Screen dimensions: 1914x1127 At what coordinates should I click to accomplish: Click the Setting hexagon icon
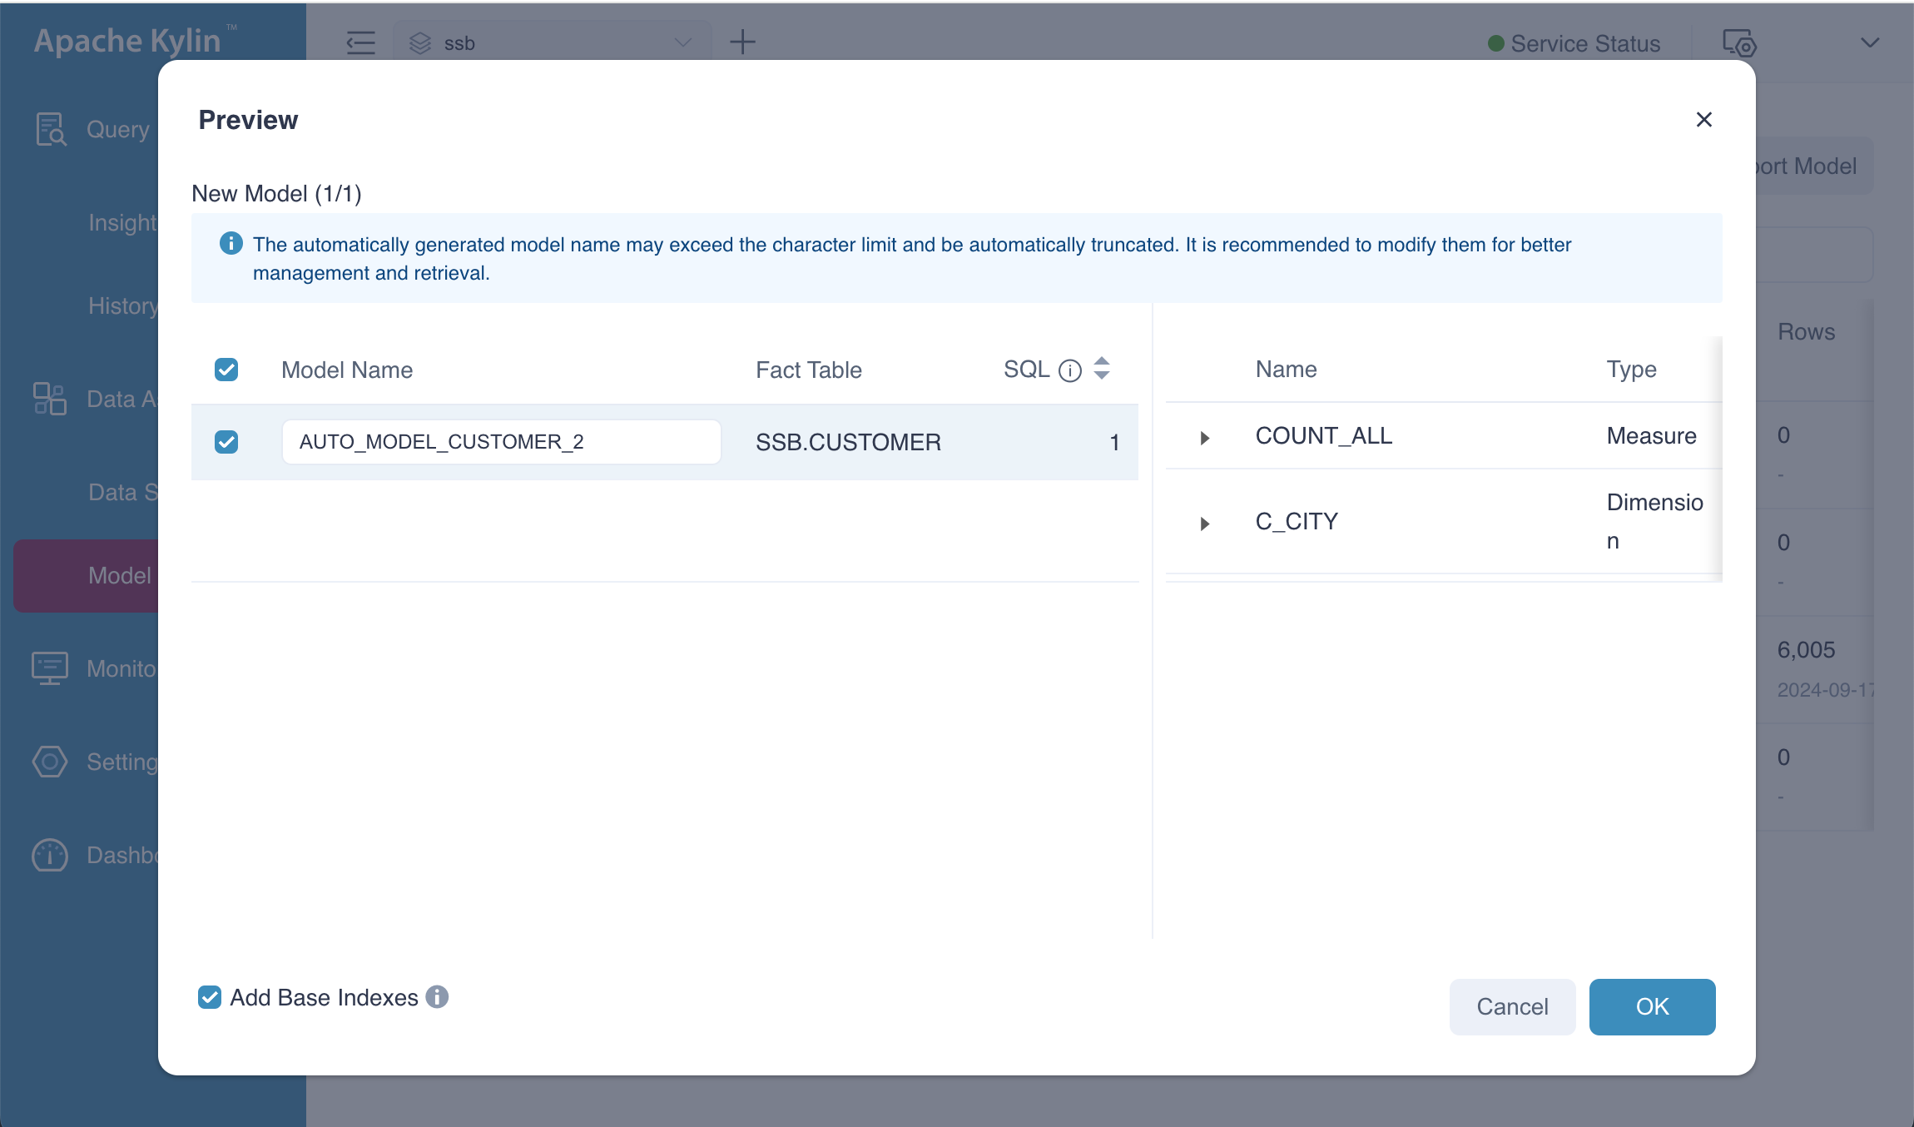coord(50,762)
